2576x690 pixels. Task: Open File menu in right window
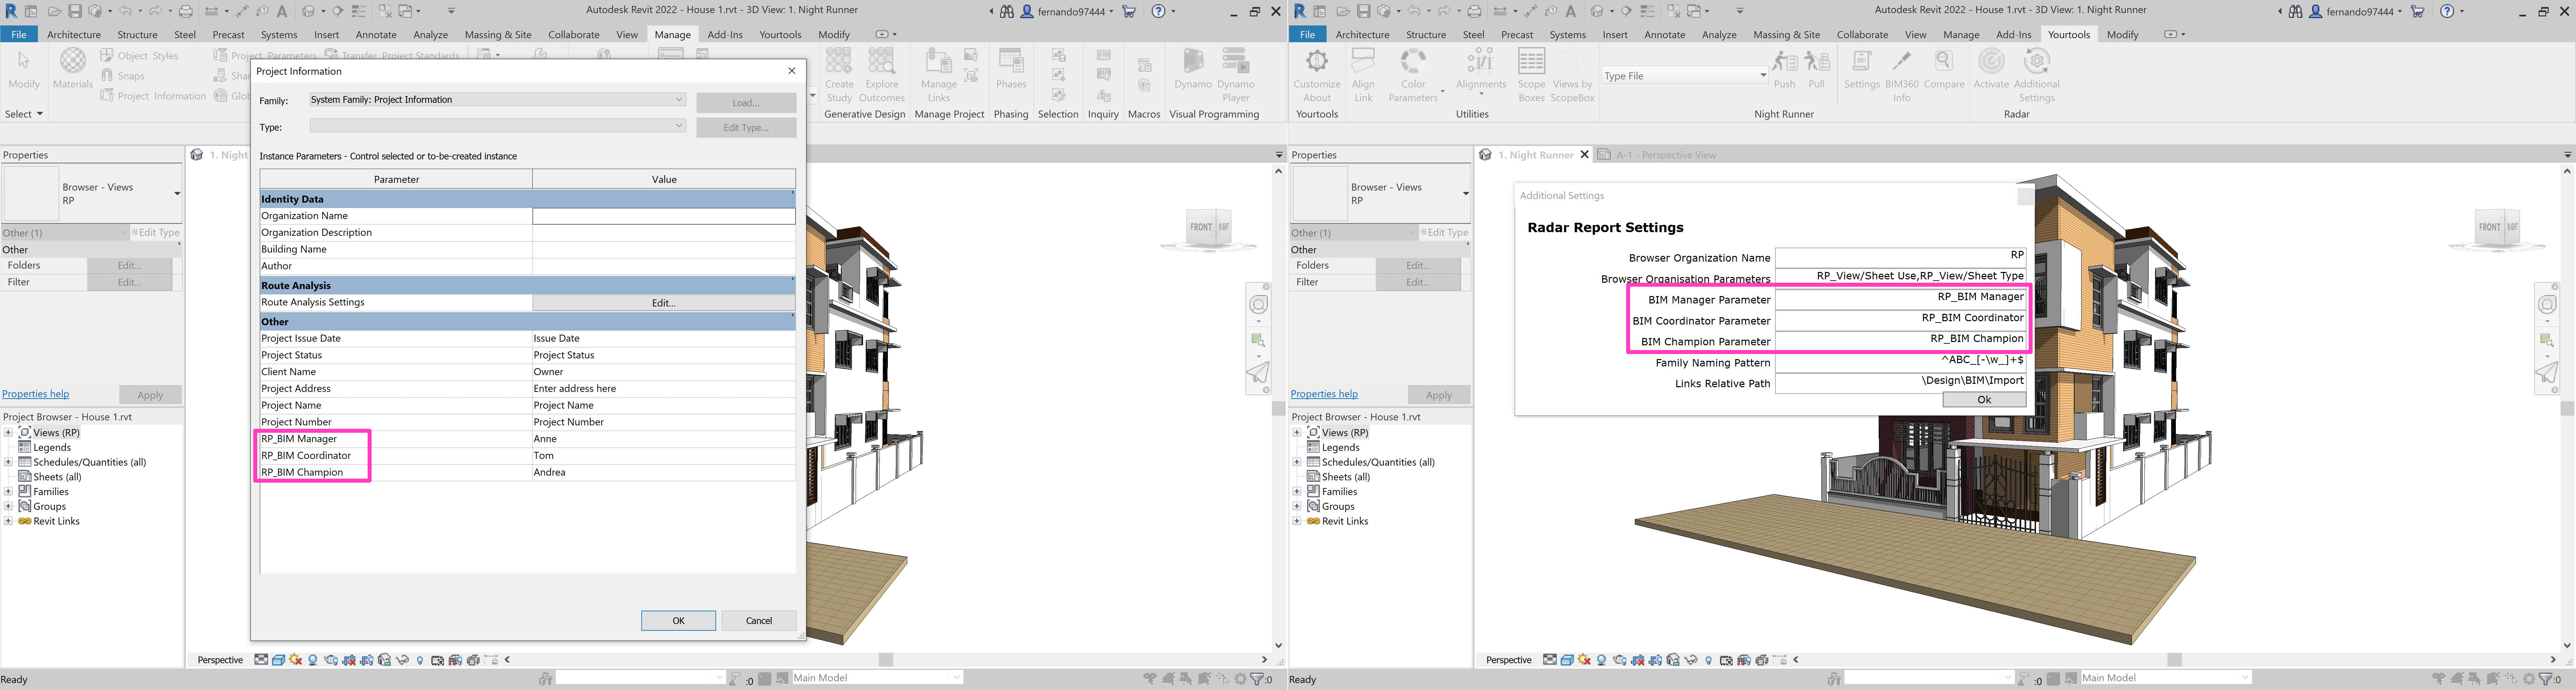(x=1307, y=34)
